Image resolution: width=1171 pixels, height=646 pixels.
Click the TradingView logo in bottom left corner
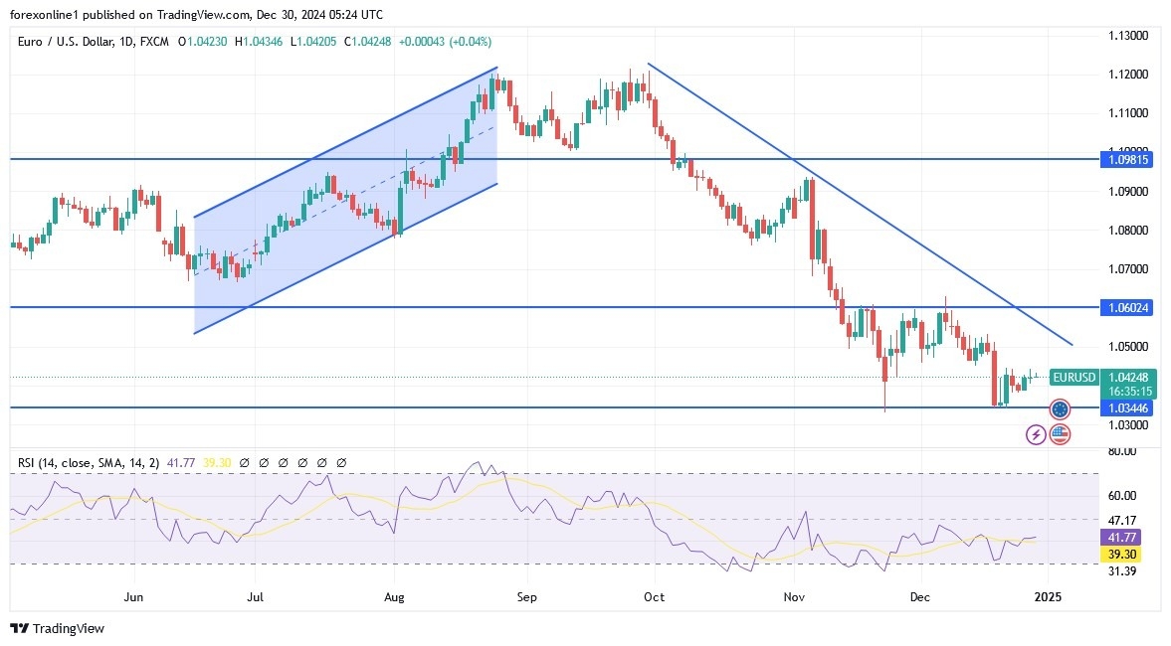pyautogui.click(x=55, y=629)
